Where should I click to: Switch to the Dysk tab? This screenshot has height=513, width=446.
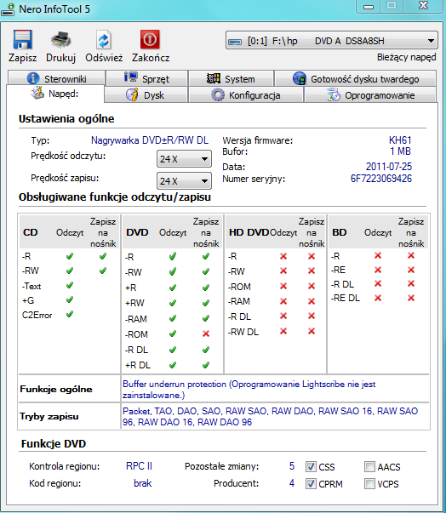tap(146, 95)
